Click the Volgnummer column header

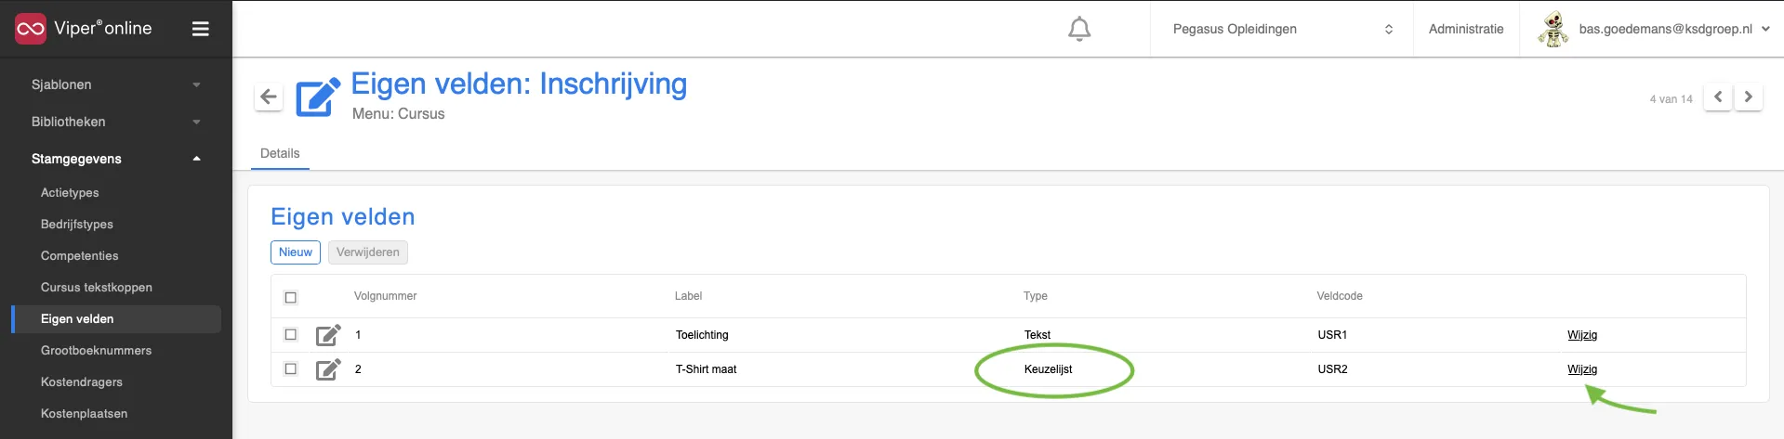(x=386, y=296)
